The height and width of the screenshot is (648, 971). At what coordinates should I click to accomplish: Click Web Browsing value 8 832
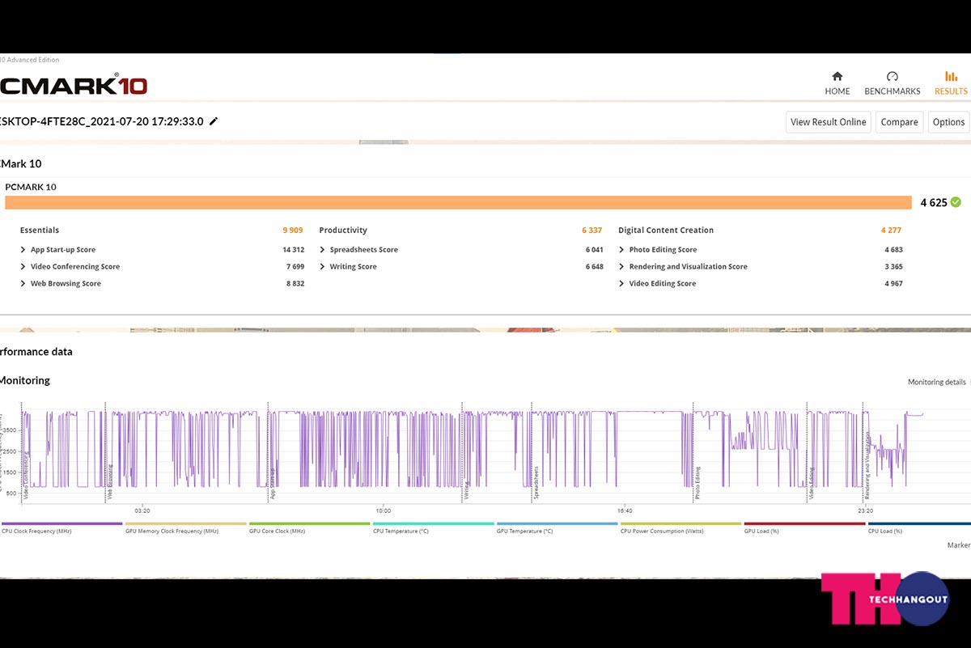coord(295,284)
